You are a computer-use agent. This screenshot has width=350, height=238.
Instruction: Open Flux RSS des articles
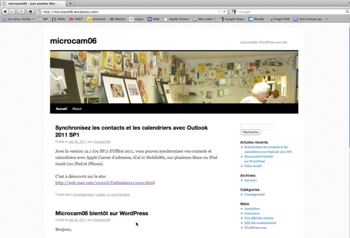tap(259, 218)
